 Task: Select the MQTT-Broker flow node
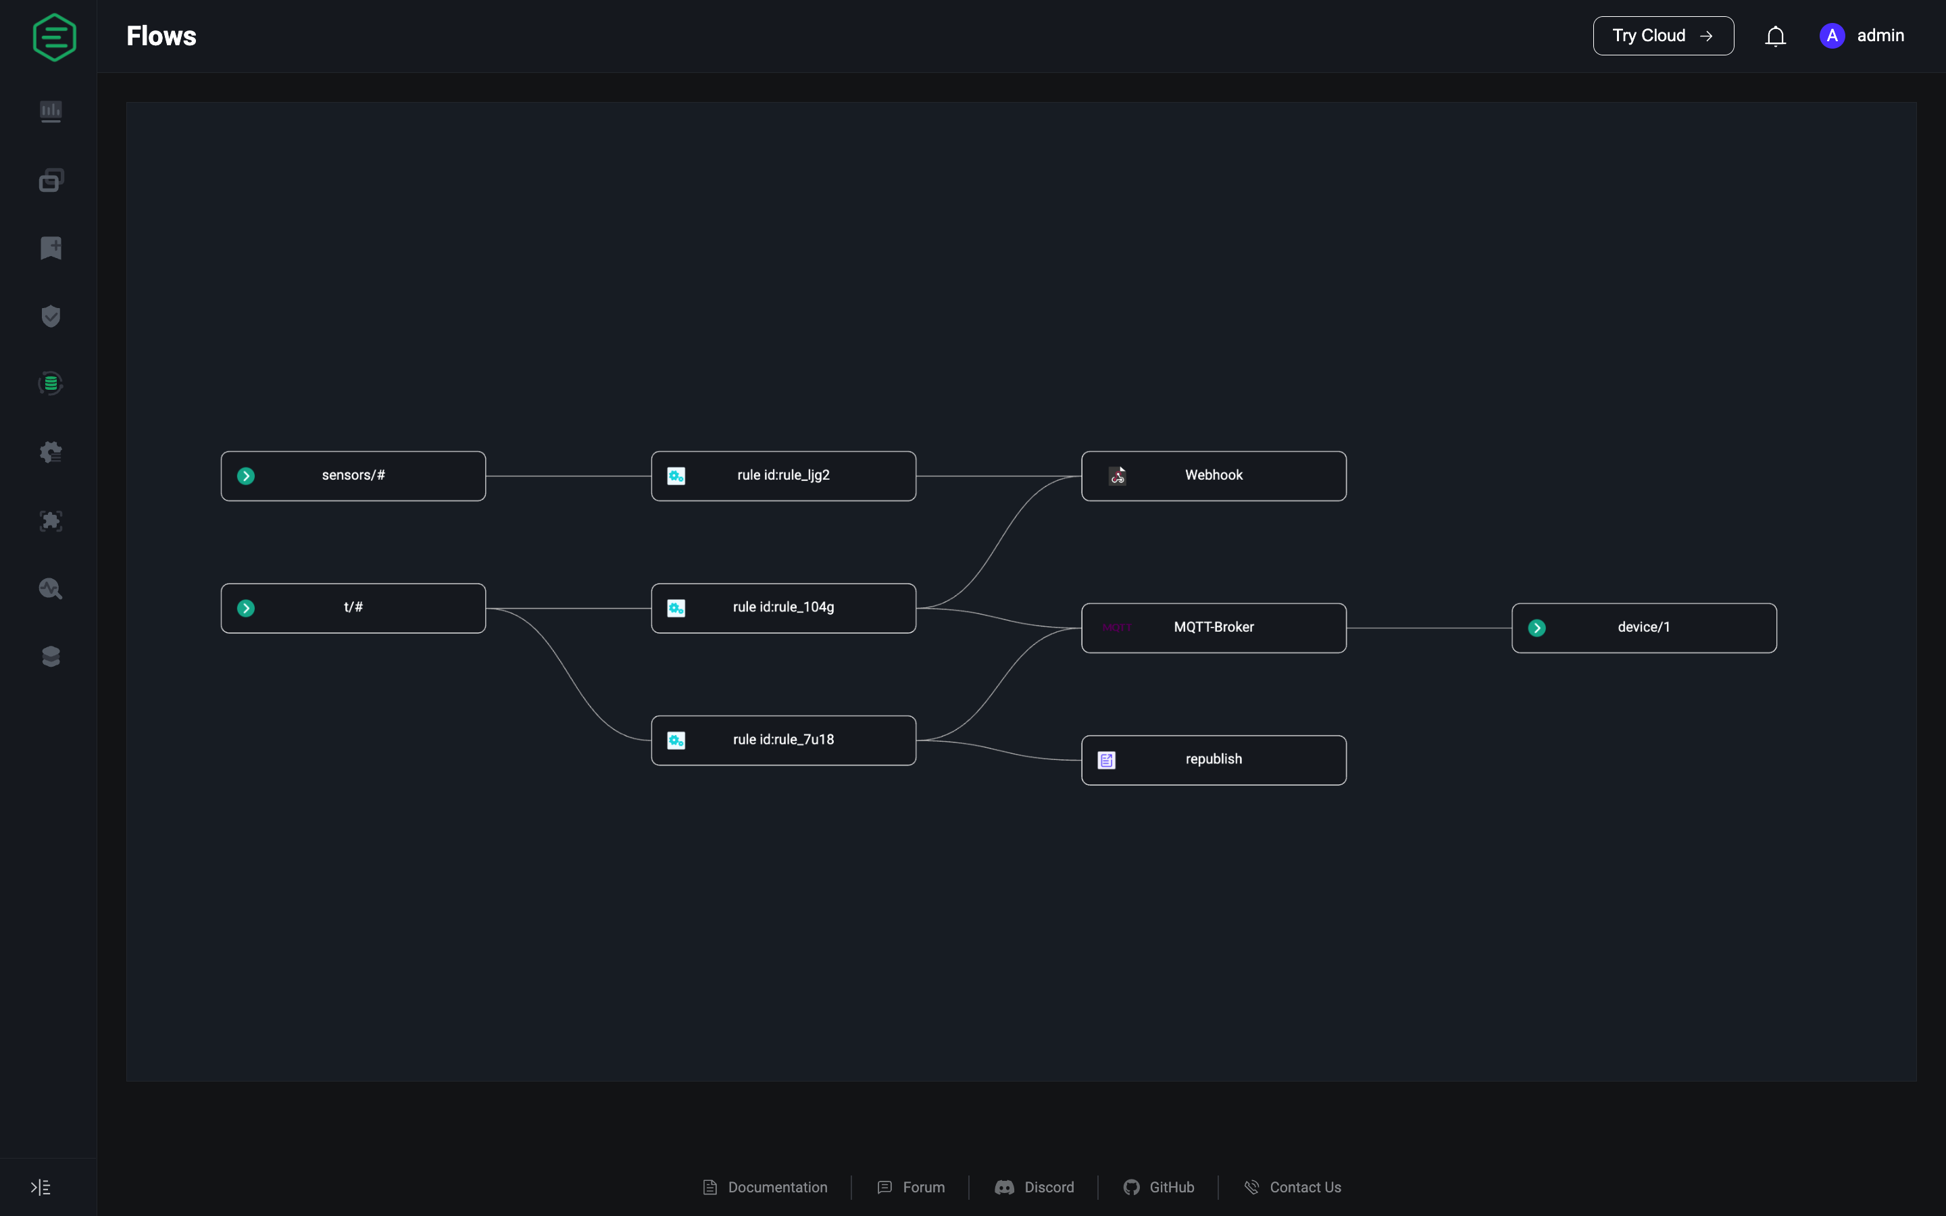[1213, 628]
